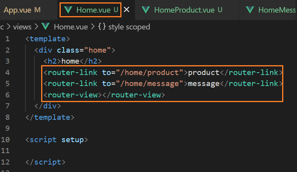The image size is (297, 172).
Task: Click Vue icon on the Home.vue tab
Action: coord(68,10)
